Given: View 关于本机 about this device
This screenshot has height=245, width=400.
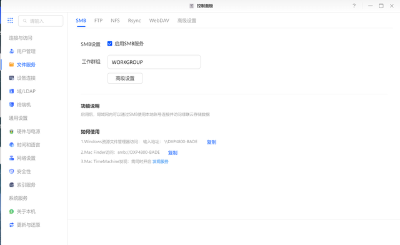Looking at the screenshot, I should pyautogui.click(x=22, y=211).
